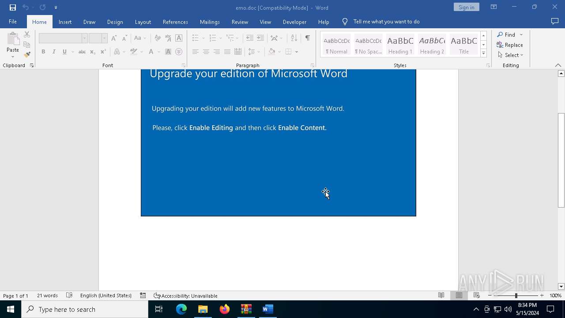Click the Decrease Indent icon
Viewport: 565px width, 318px height.
click(x=249, y=38)
